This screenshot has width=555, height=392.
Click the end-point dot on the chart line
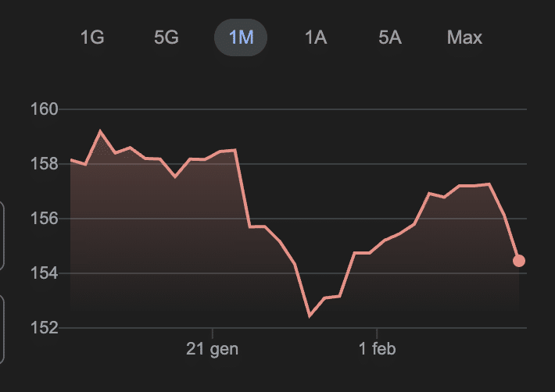(519, 261)
